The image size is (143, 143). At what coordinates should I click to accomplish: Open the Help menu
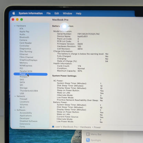pos(79,13)
